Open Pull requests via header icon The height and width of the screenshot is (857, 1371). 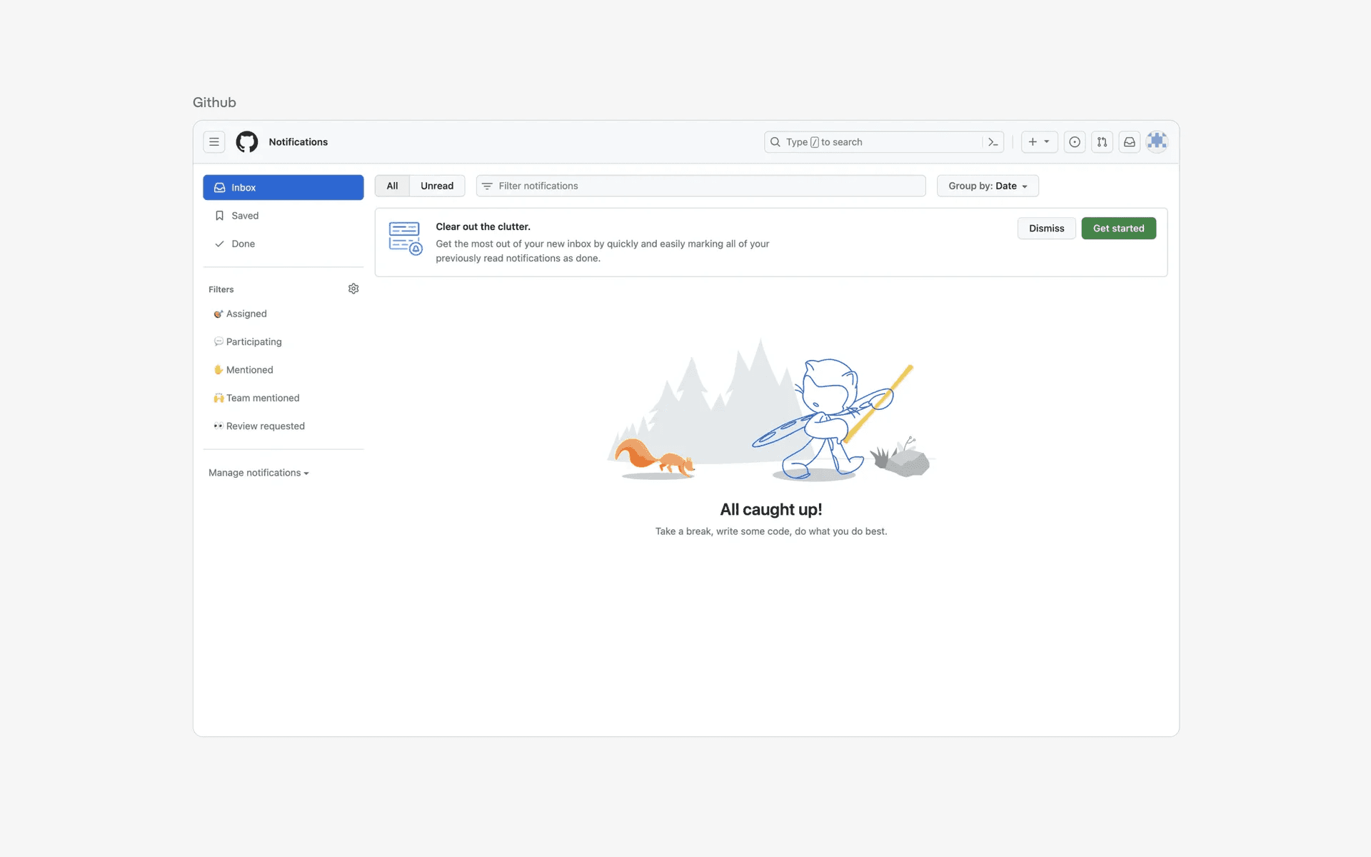point(1102,142)
